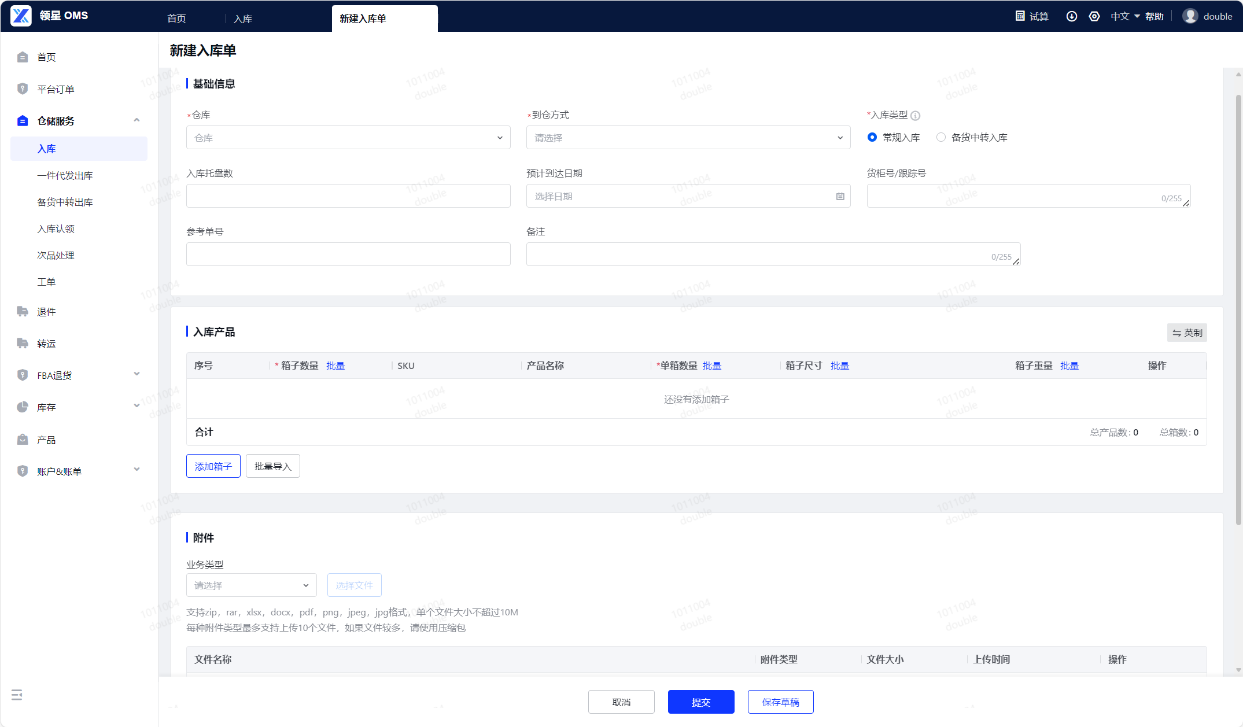
Task: Open the 仓库 dropdown
Action: (348, 138)
